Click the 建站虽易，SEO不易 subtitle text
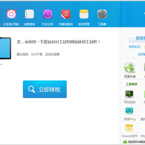This screenshot has width=145, height=145. coord(38,54)
